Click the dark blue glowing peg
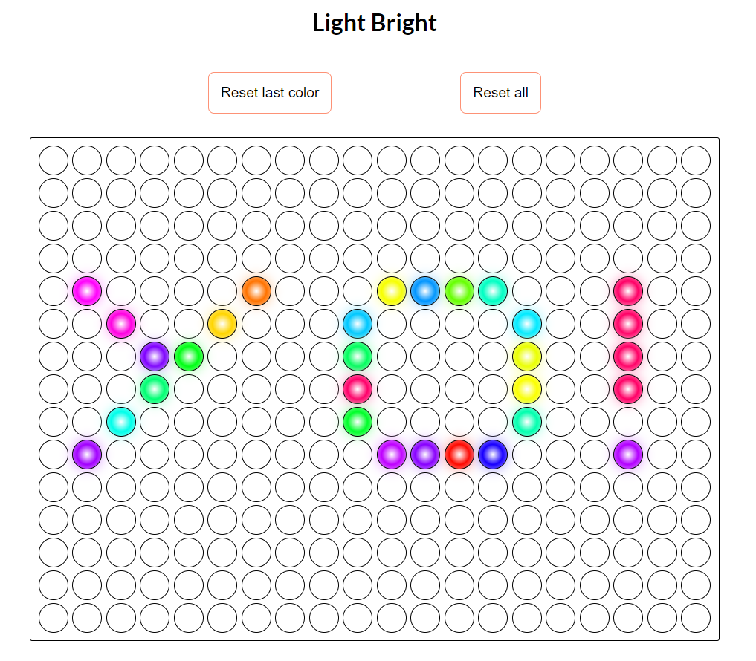Screen dimensions: 756x661 point(493,454)
